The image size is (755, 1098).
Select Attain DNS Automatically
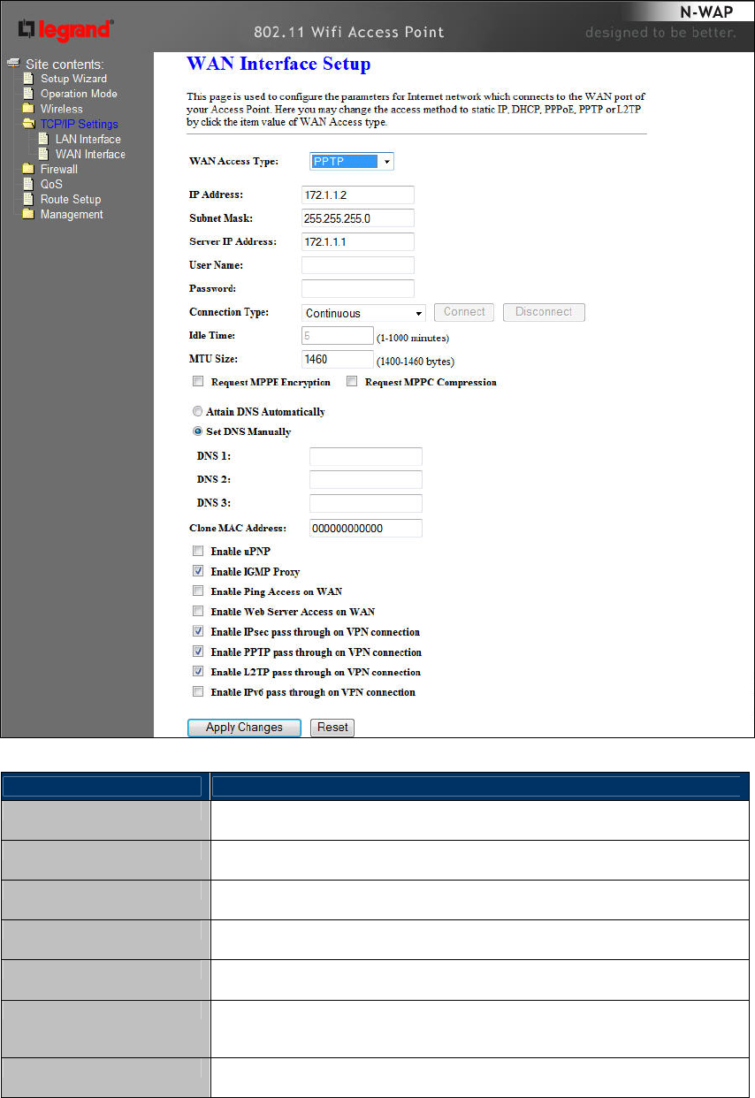197,412
